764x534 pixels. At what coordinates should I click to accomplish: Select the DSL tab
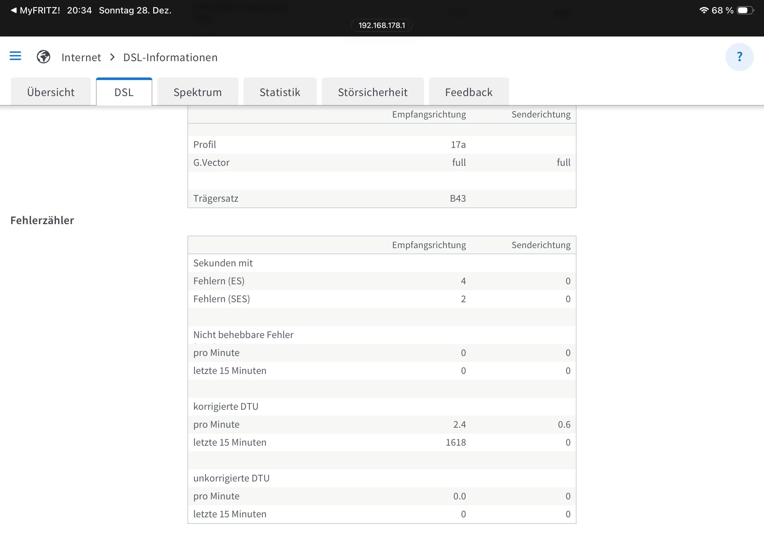(124, 92)
